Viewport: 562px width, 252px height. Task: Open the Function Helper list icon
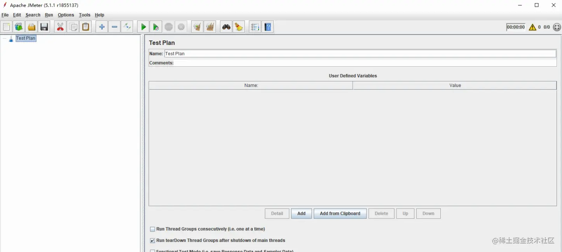[x=255, y=27]
